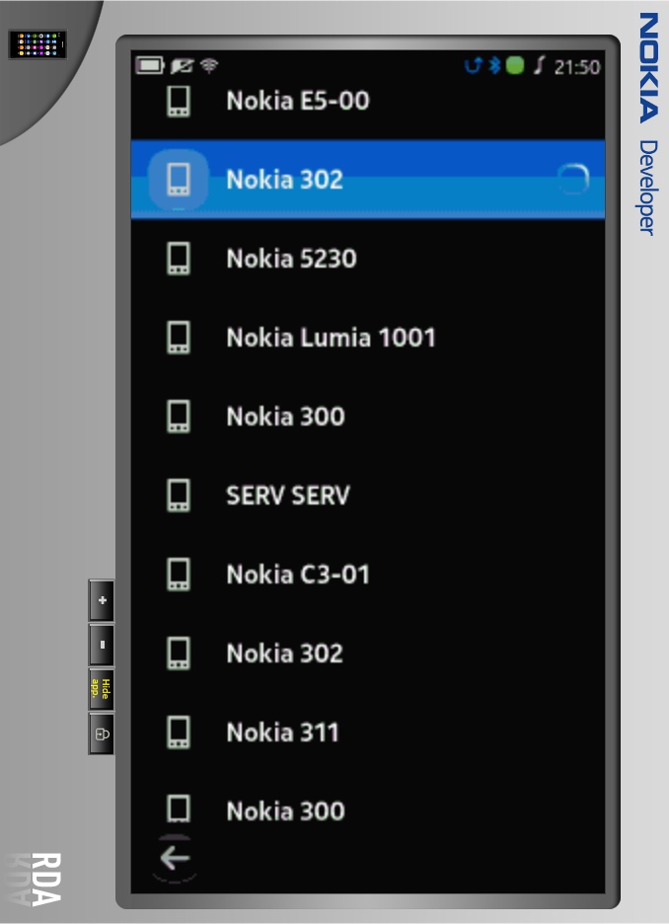Image resolution: width=669 pixels, height=924 pixels.
Task: Click the zoom in plus button
Action: (x=102, y=600)
